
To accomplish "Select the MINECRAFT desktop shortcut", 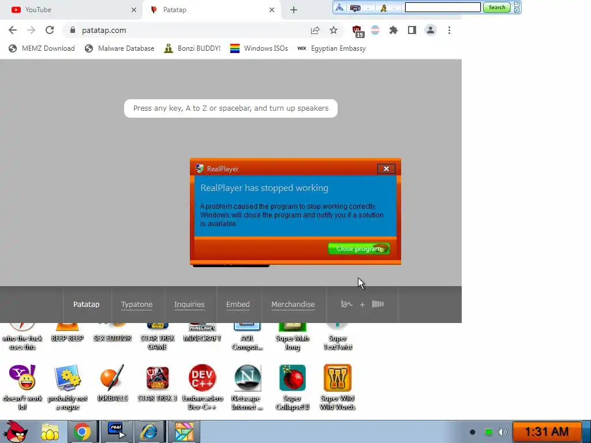I will click(203, 333).
